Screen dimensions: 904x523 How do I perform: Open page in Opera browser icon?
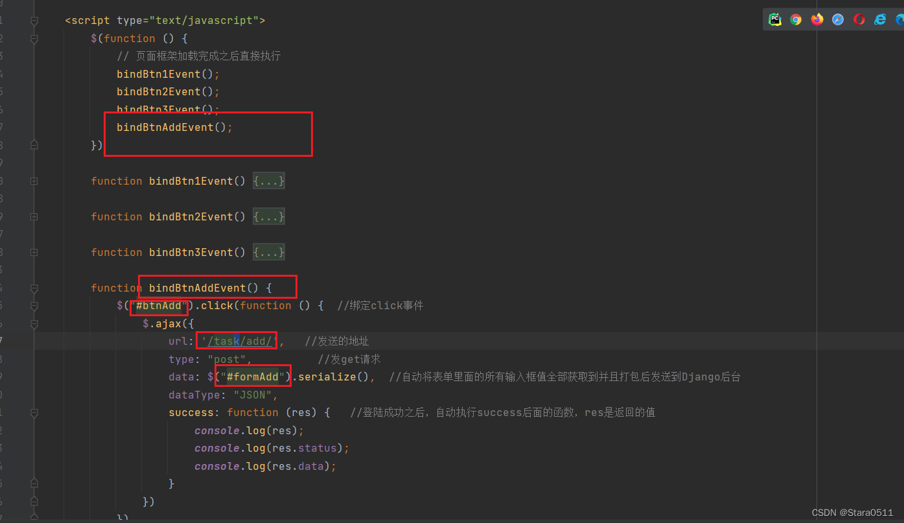(859, 19)
